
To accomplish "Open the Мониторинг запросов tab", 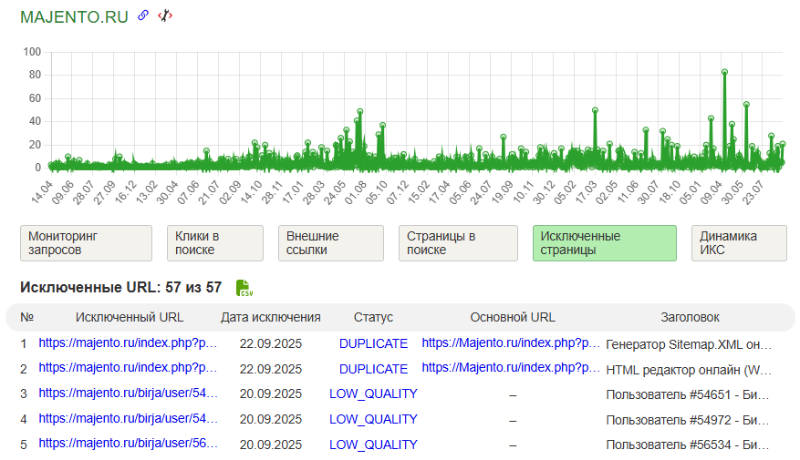I will coord(86,243).
